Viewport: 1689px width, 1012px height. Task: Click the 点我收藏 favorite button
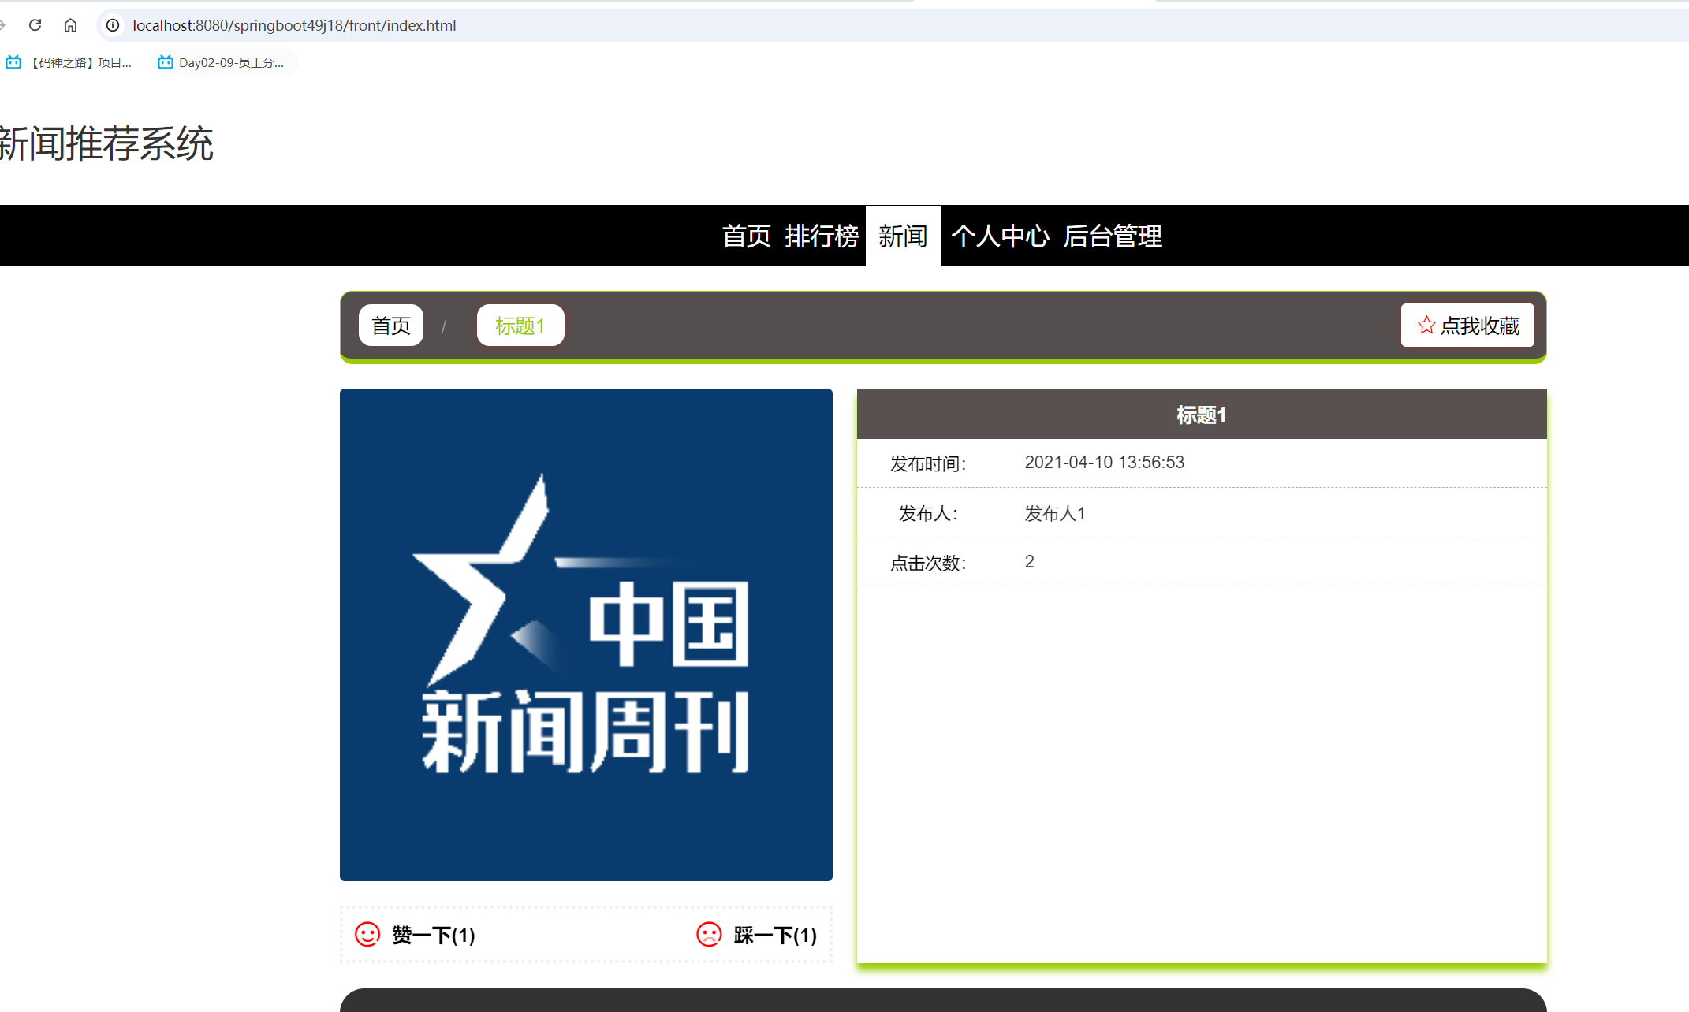[1467, 325]
